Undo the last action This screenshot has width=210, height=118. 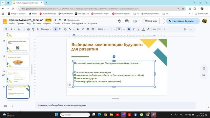[x=19, y=29]
